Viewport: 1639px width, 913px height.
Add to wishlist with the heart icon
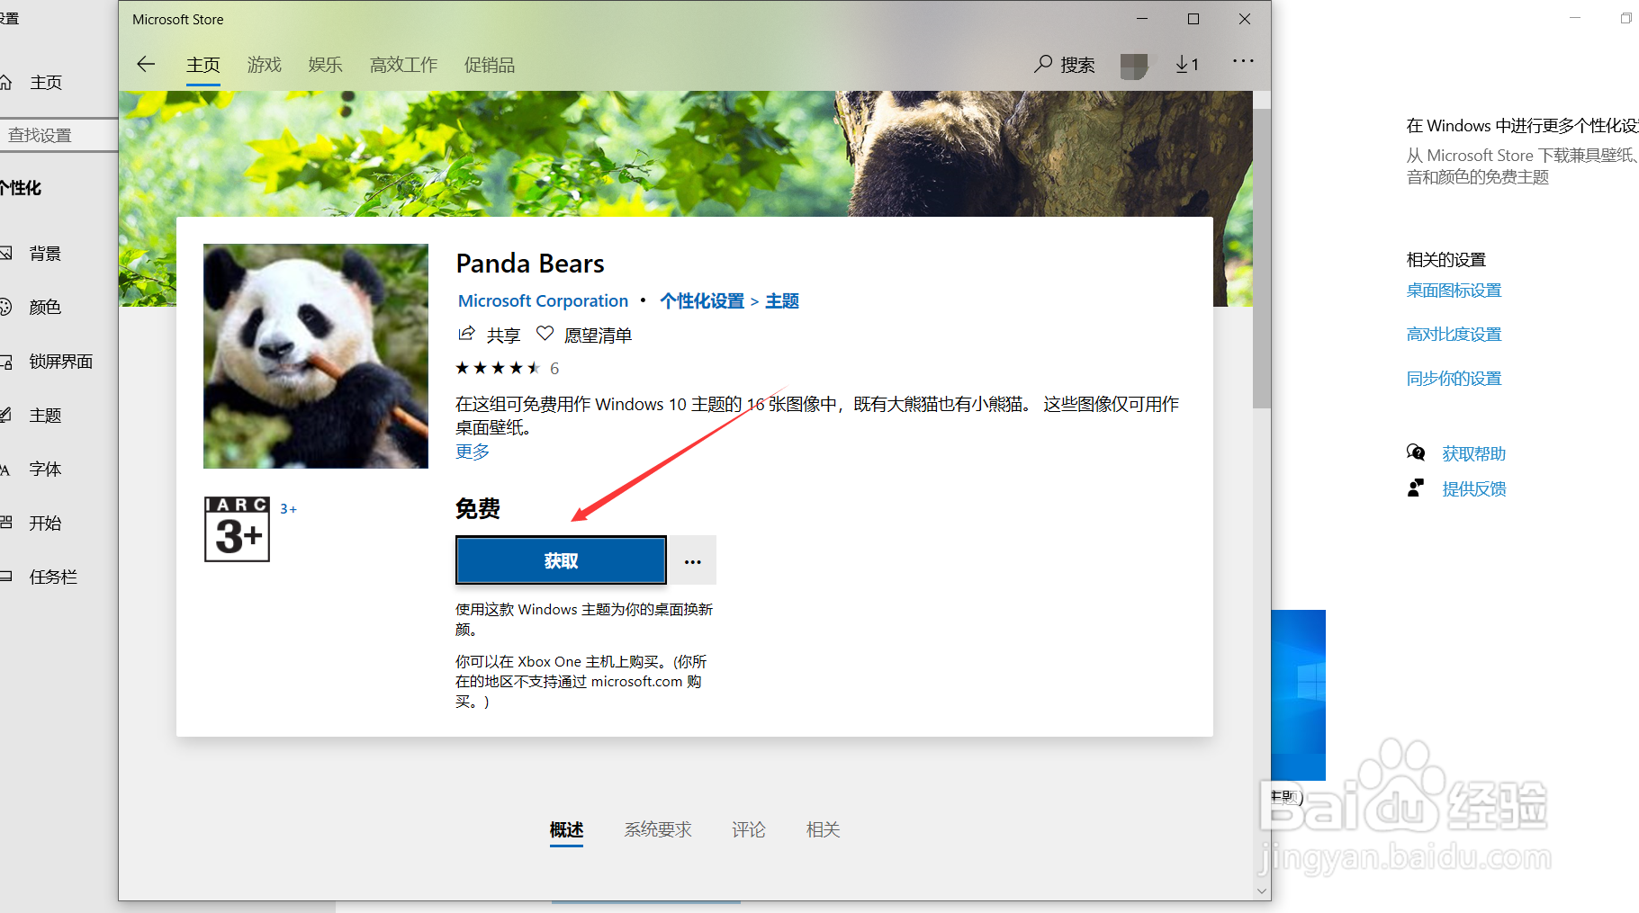coord(545,334)
